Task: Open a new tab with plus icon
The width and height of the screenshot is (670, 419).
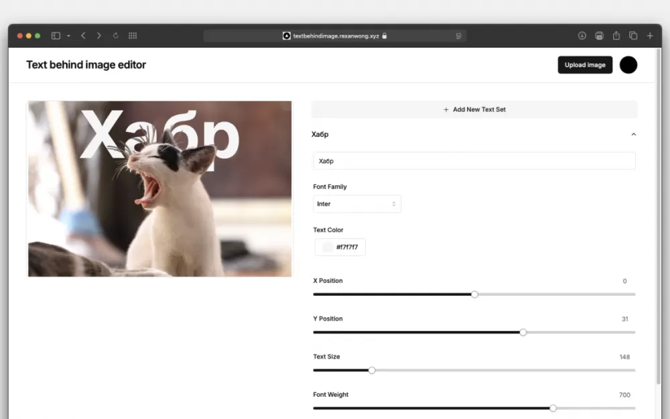Action: click(x=650, y=36)
